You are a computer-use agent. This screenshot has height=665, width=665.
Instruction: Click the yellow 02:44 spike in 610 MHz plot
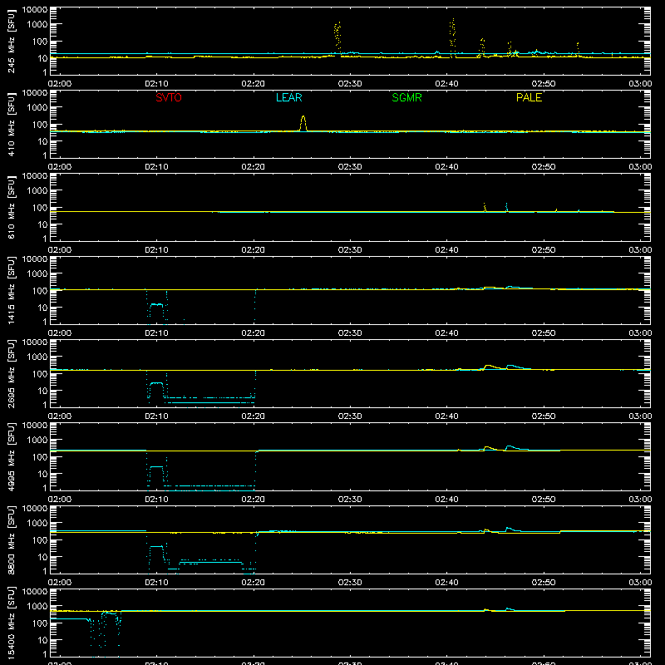485,207
